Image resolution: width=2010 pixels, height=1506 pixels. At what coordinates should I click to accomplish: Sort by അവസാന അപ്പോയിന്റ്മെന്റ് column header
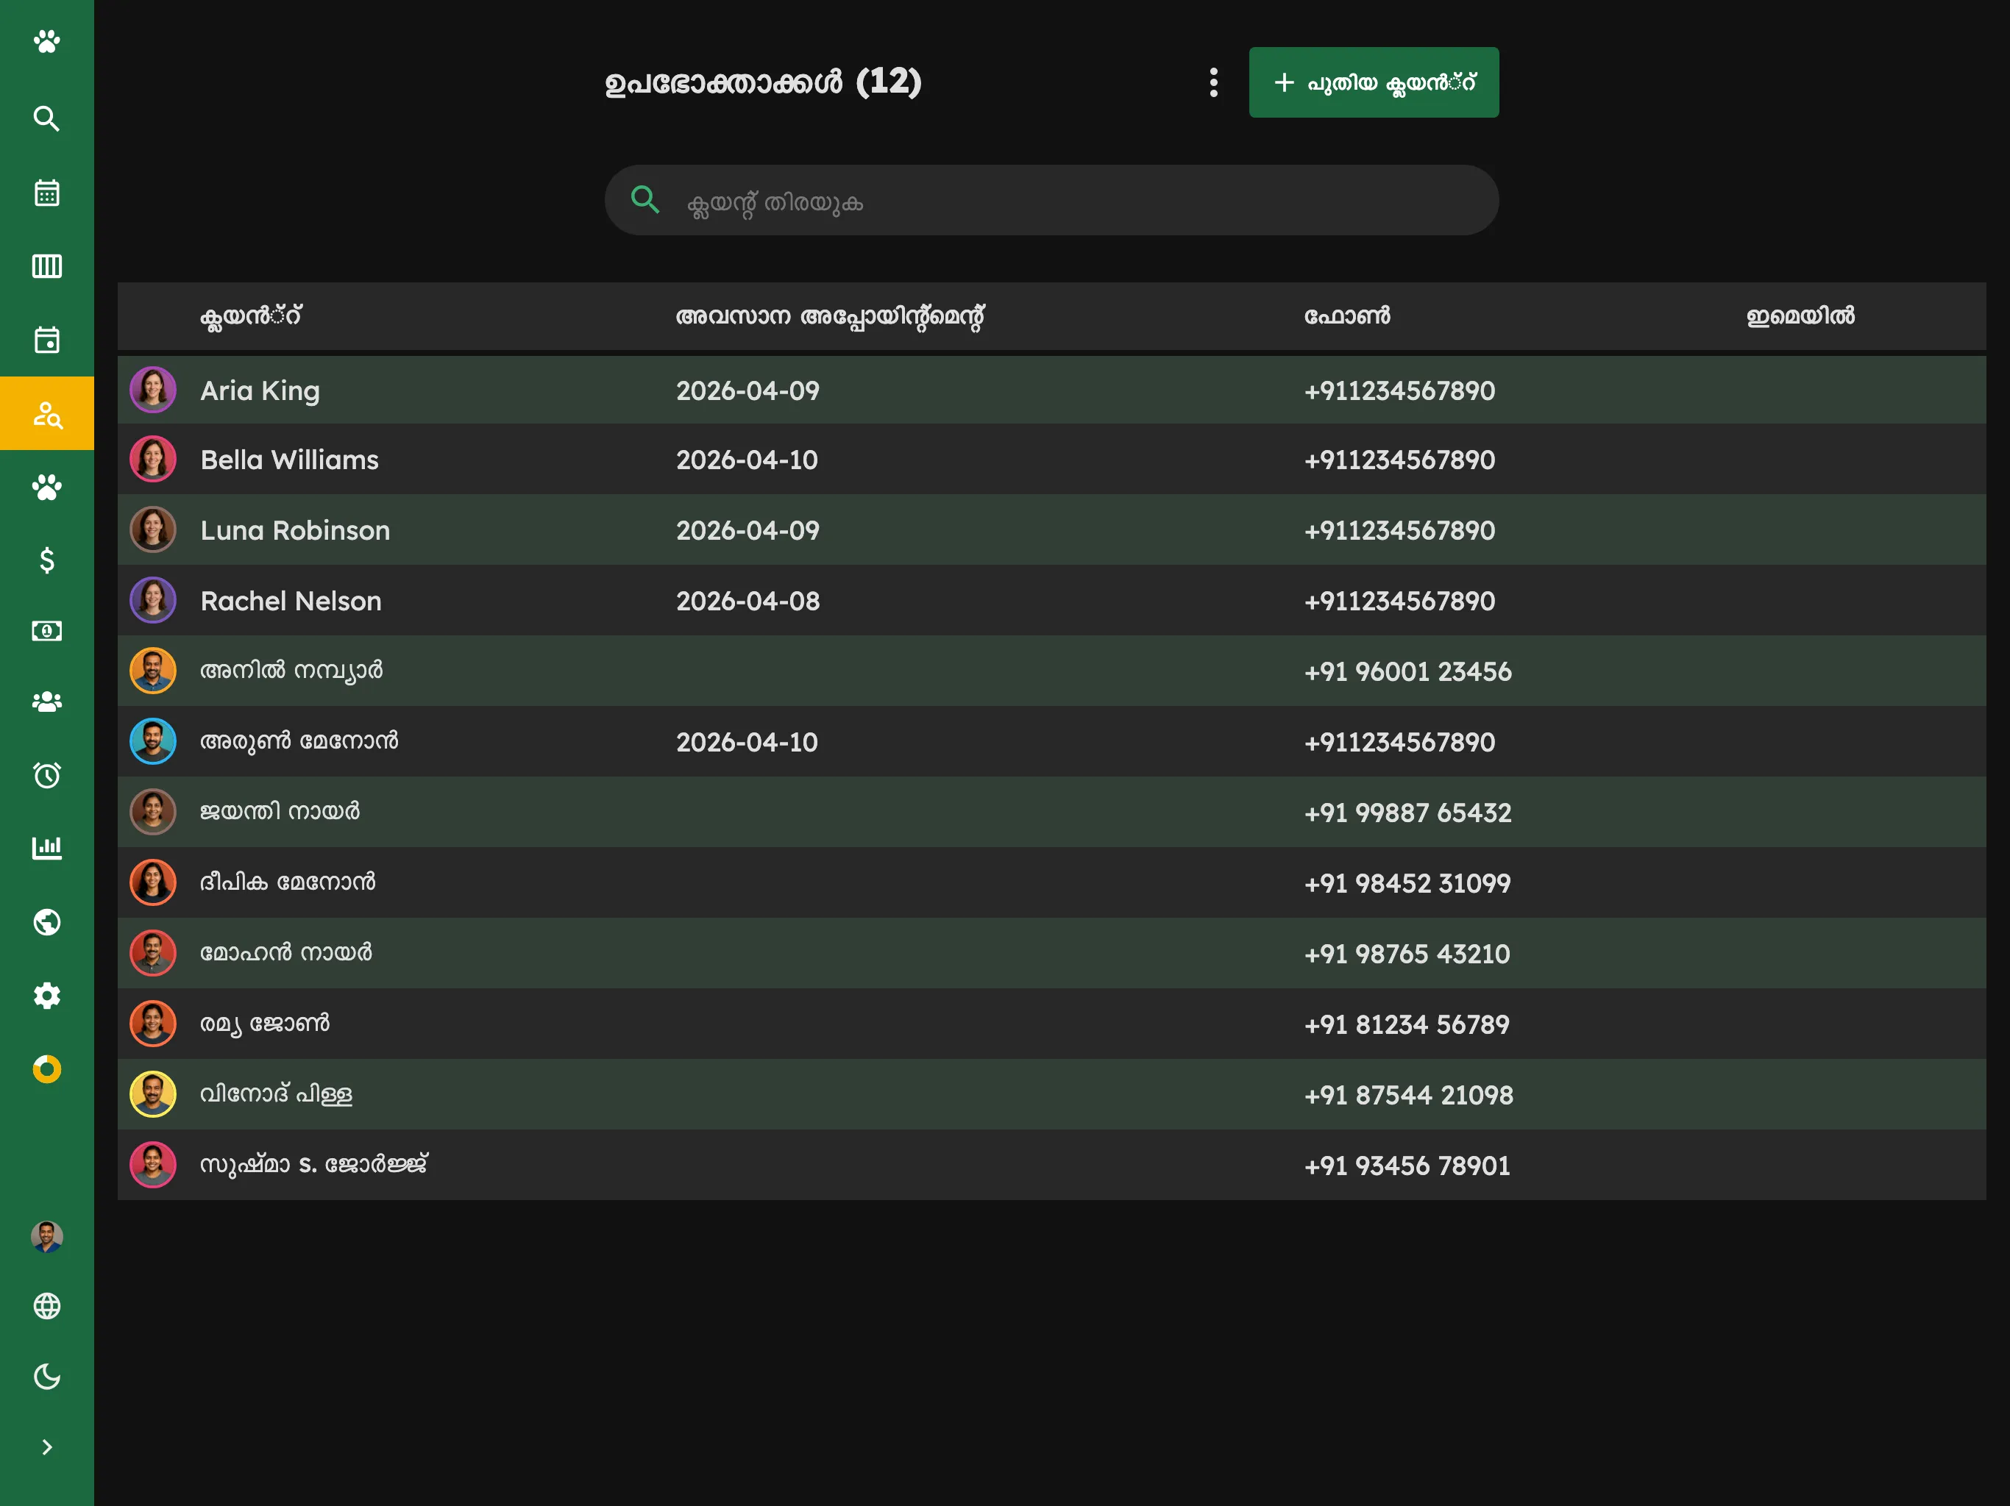pyautogui.click(x=830, y=317)
